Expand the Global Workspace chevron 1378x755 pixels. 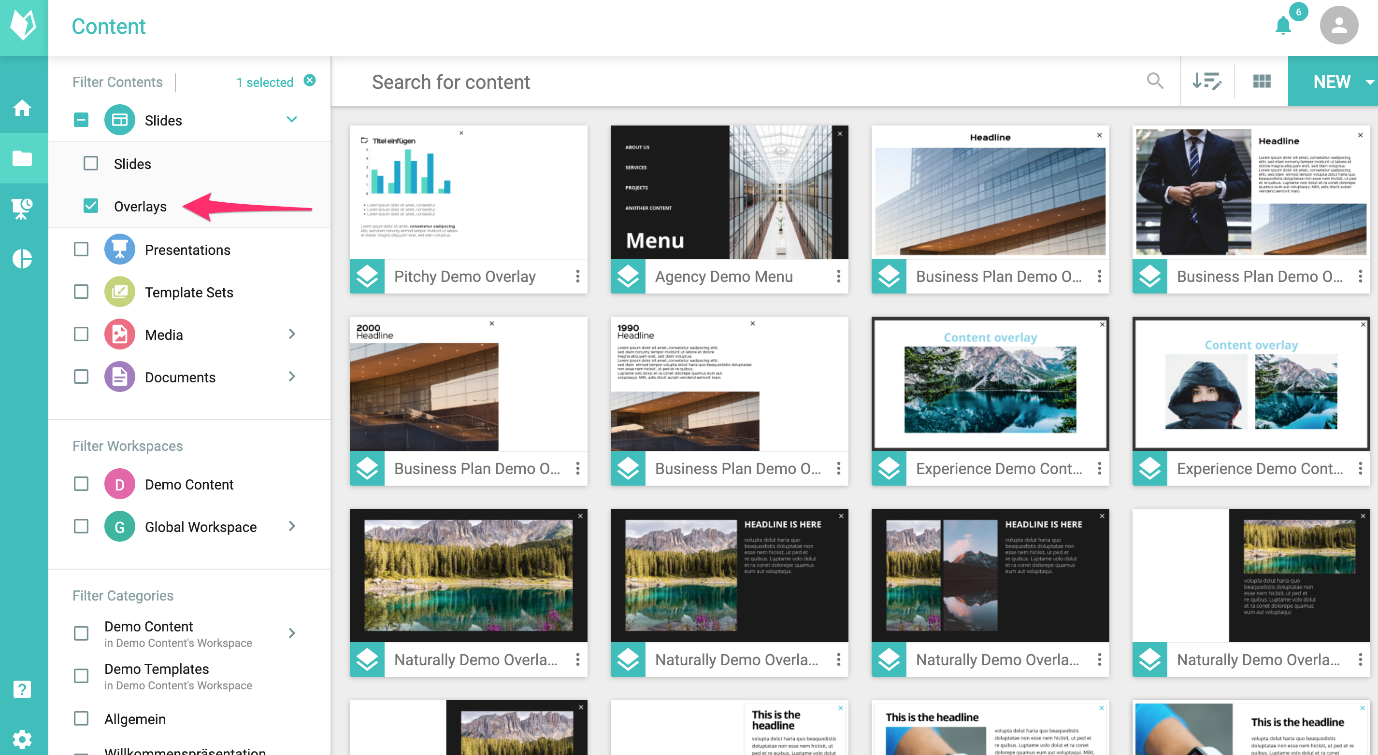(291, 526)
